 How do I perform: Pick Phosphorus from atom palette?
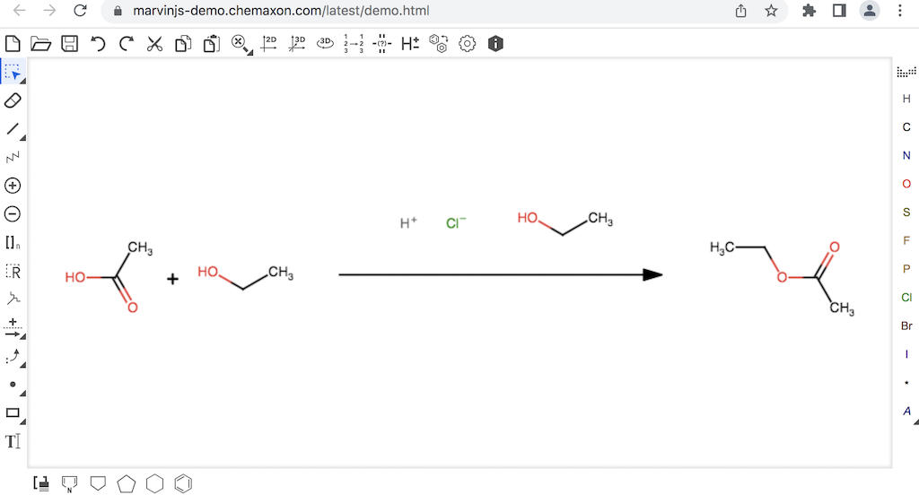coord(906,269)
